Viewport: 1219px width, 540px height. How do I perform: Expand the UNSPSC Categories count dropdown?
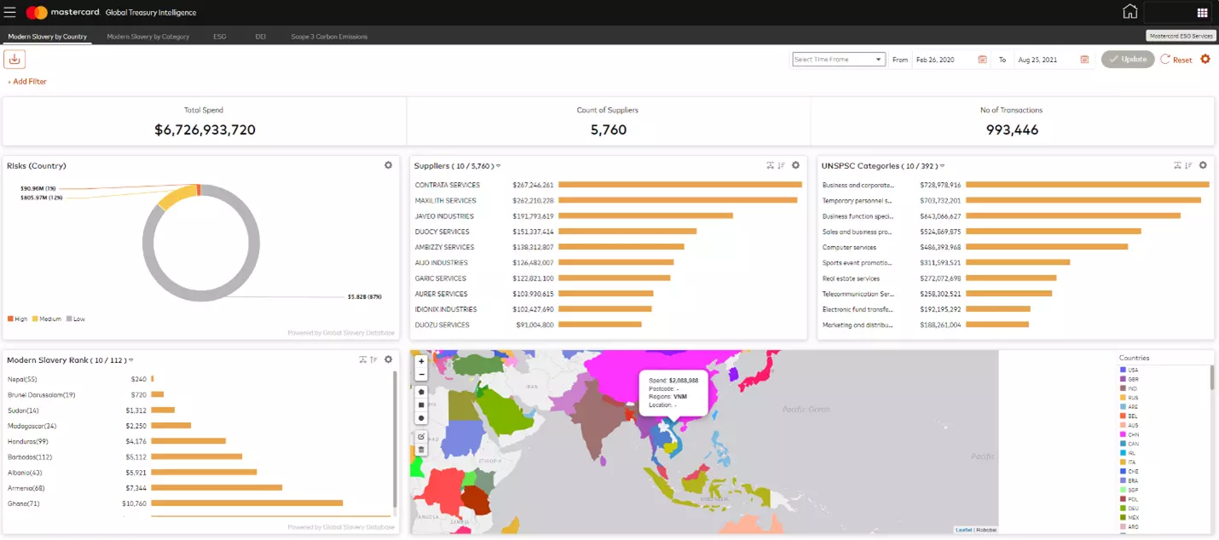[x=942, y=166]
